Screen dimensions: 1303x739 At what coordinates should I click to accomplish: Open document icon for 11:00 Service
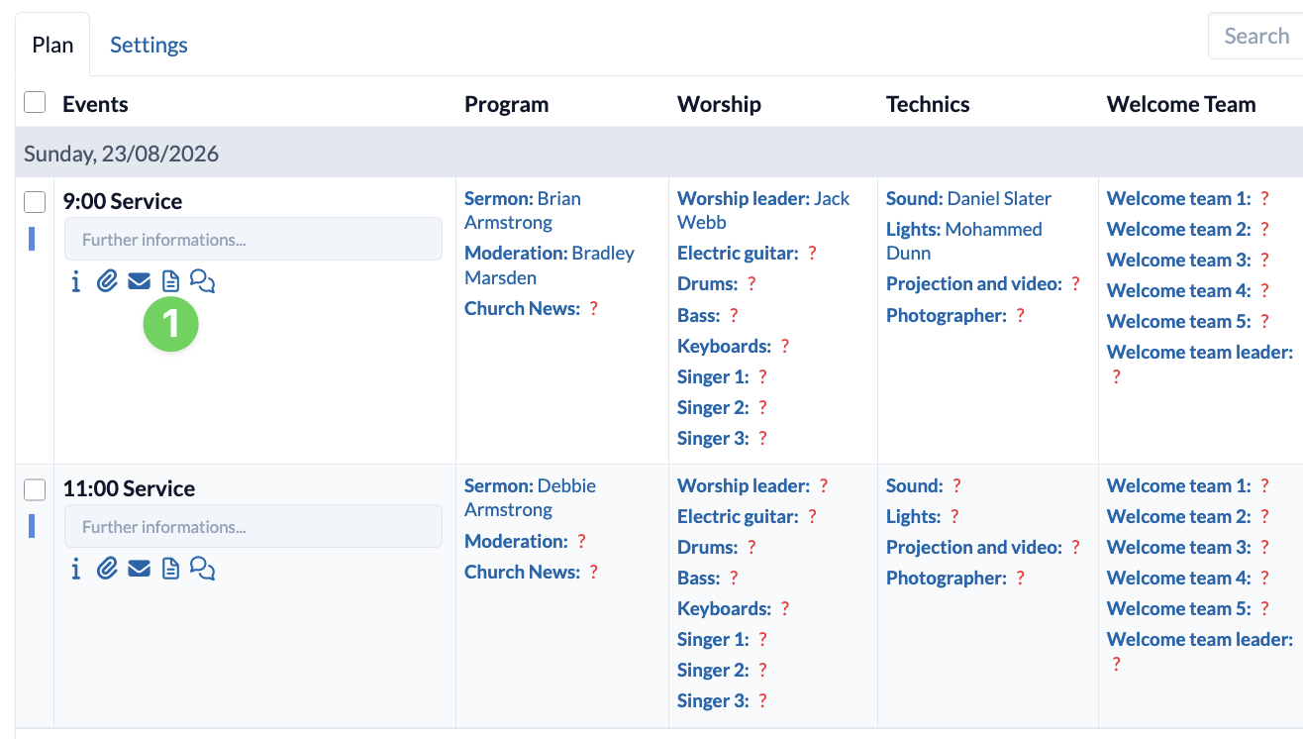click(170, 569)
